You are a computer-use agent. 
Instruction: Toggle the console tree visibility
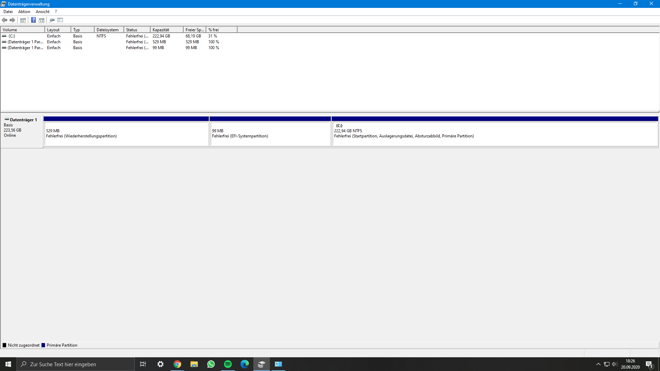click(23, 20)
